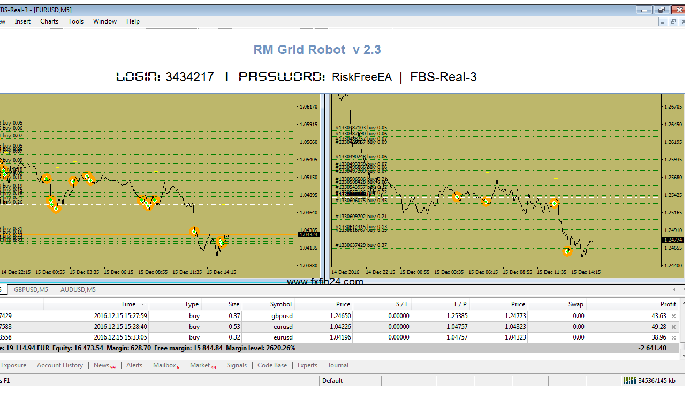Click the connection status bars icon
Screen dimensions: 690x393
pyautogui.click(x=630, y=381)
